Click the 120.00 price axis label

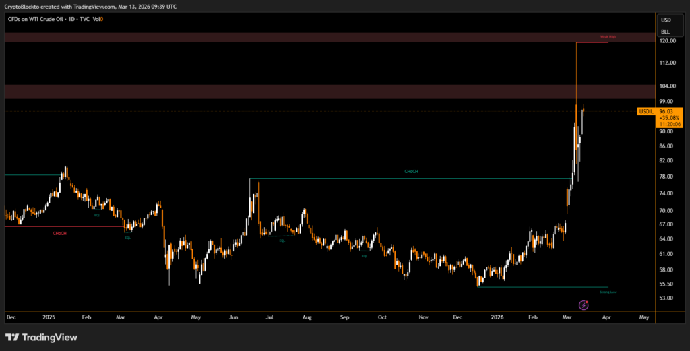(668, 41)
